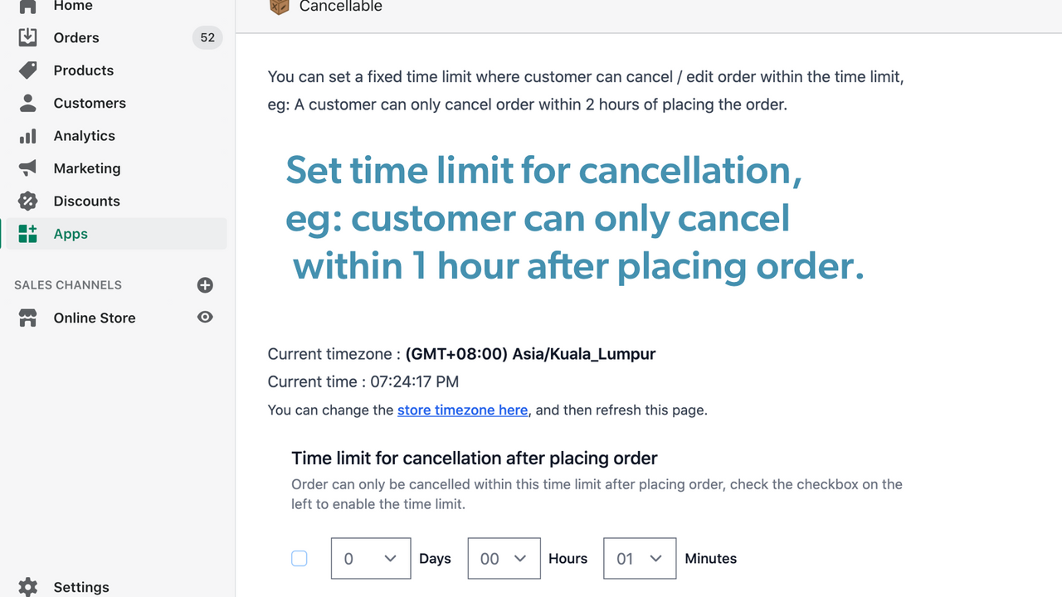Image resolution: width=1062 pixels, height=597 pixels.
Task: View Online Store via eye icon
Action: tap(205, 318)
